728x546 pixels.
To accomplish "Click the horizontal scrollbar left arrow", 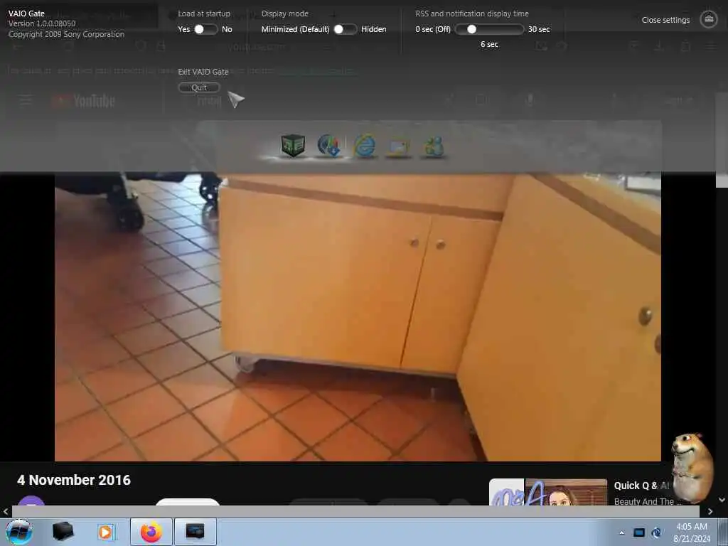I will (6, 511).
